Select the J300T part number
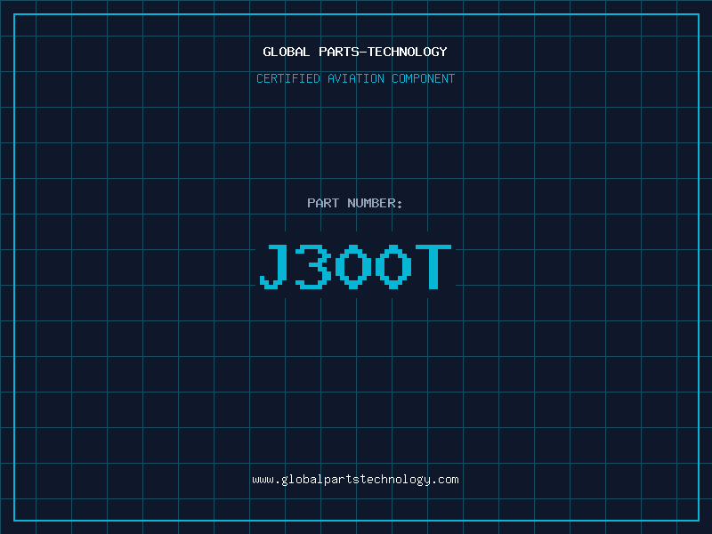 coord(355,266)
